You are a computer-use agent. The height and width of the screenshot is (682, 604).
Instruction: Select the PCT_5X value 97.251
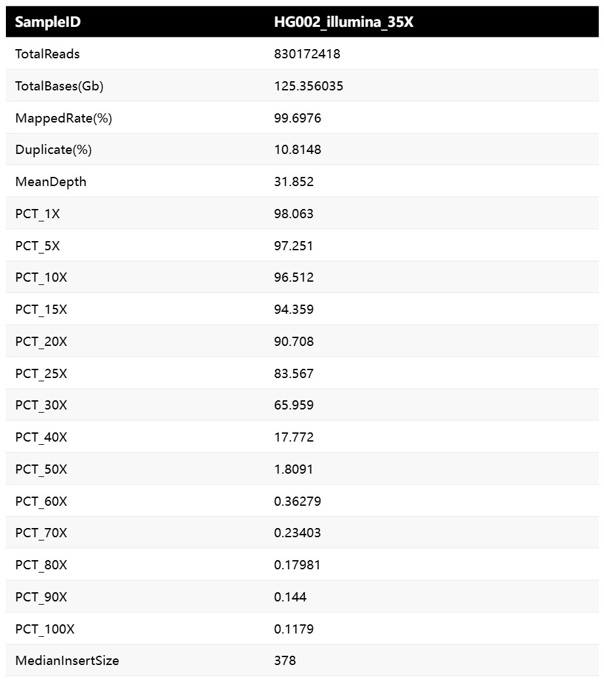294,246
